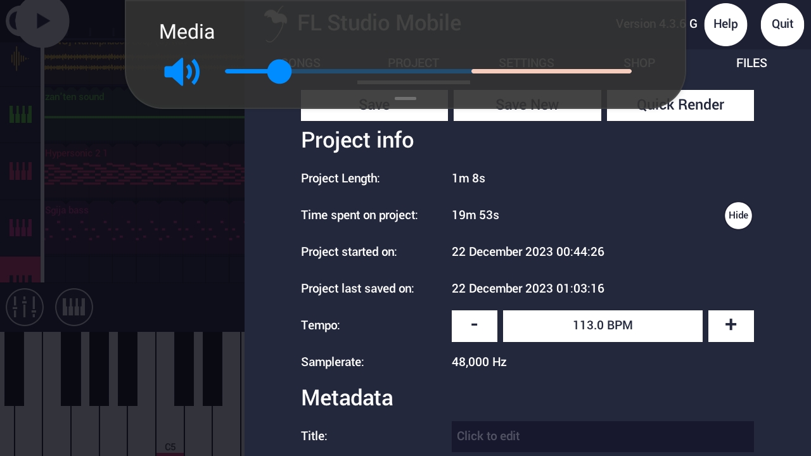Click the Project Length value 1m 8s
The height and width of the screenshot is (456, 811).
tap(468, 179)
